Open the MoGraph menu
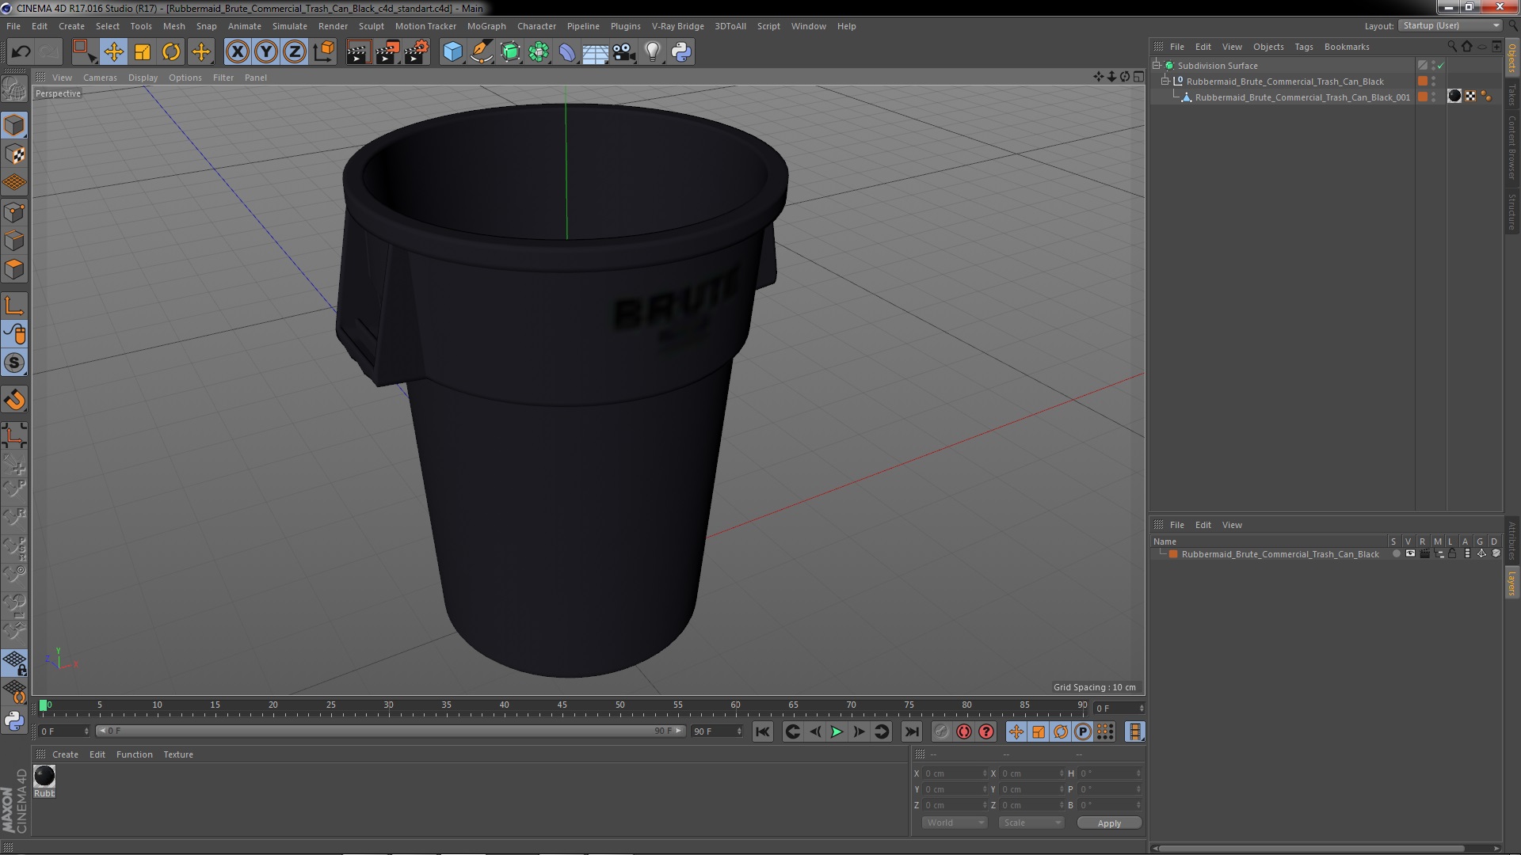Viewport: 1521px width, 855px height. (486, 26)
